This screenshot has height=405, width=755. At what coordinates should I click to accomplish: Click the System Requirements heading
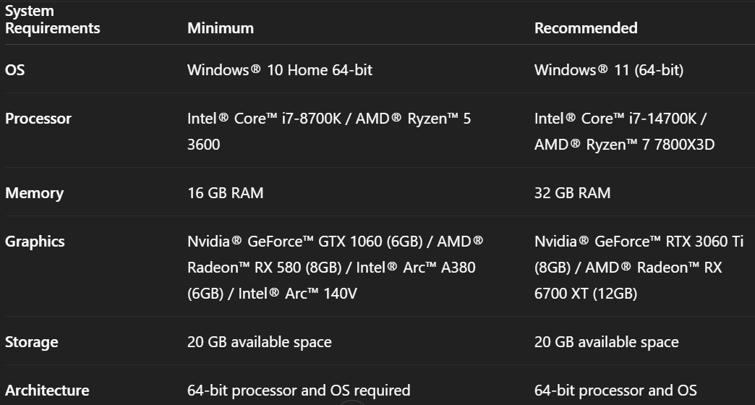(x=52, y=20)
